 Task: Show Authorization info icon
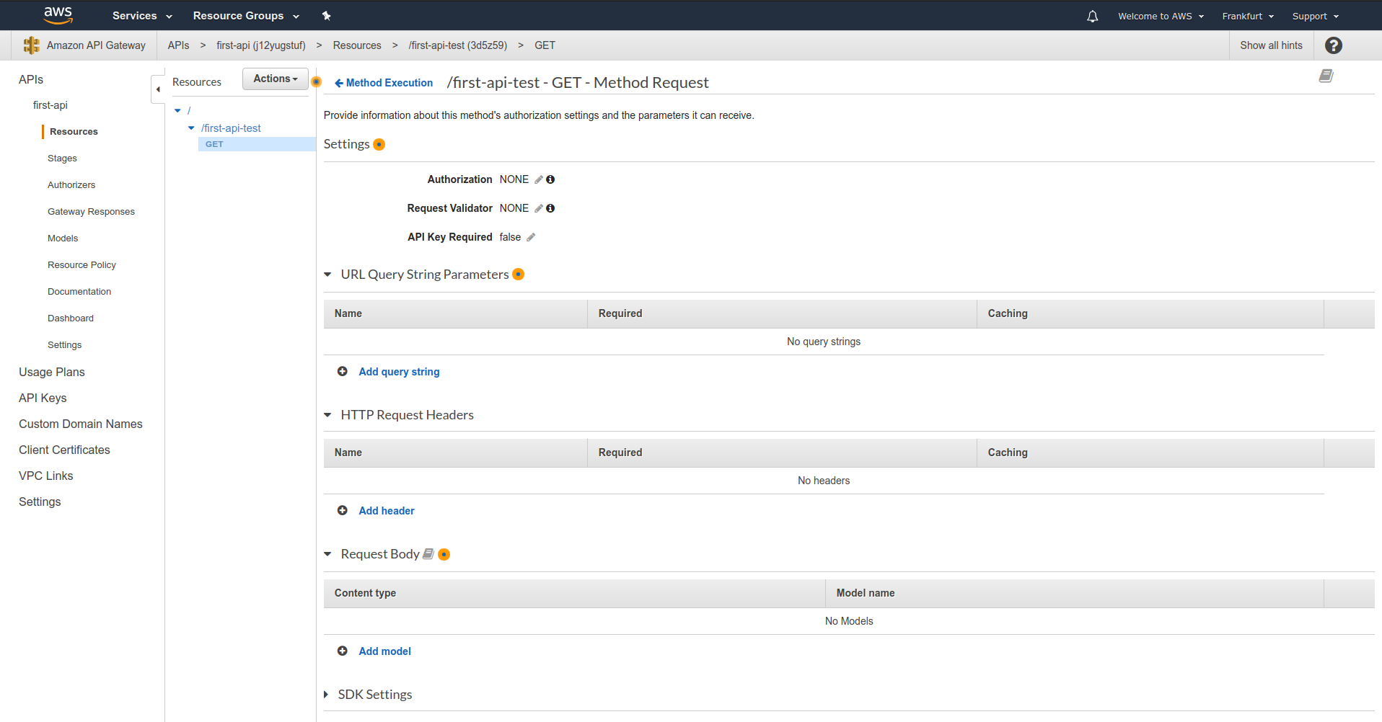[x=550, y=179]
